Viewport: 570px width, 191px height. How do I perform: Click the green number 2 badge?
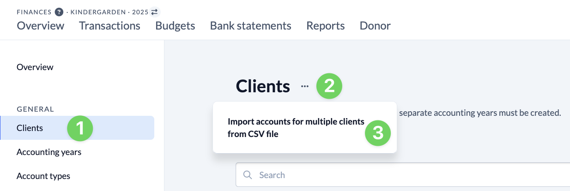point(329,86)
